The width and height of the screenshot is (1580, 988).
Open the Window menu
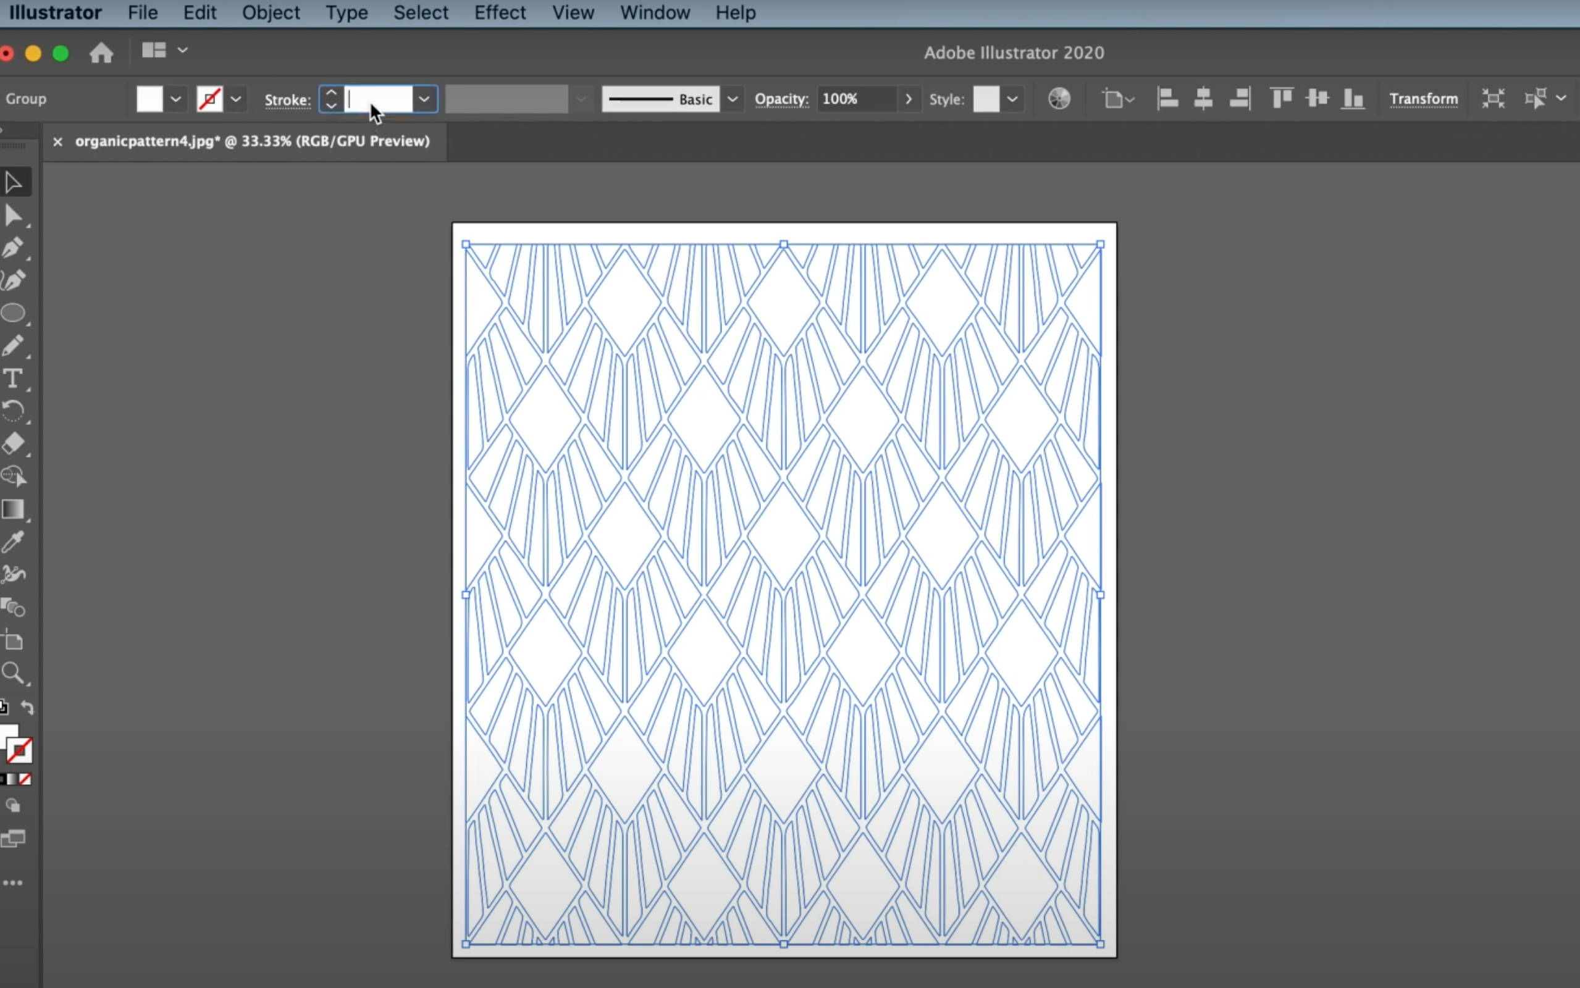655,12
